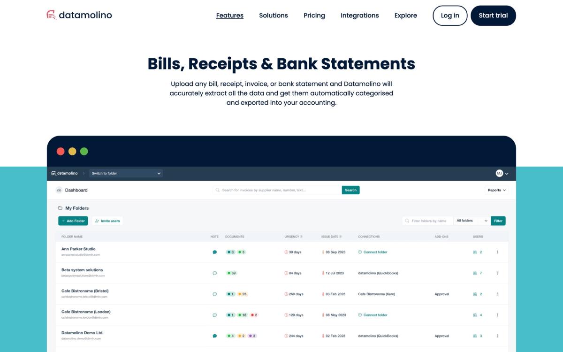
Task: Click the small datamolino logo in the dashboard bar
Action: coord(65,173)
